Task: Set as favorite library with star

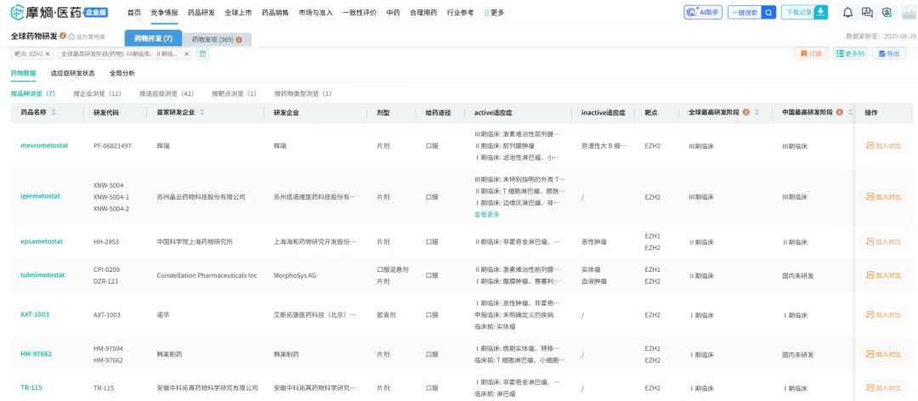Action: (73, 37)
